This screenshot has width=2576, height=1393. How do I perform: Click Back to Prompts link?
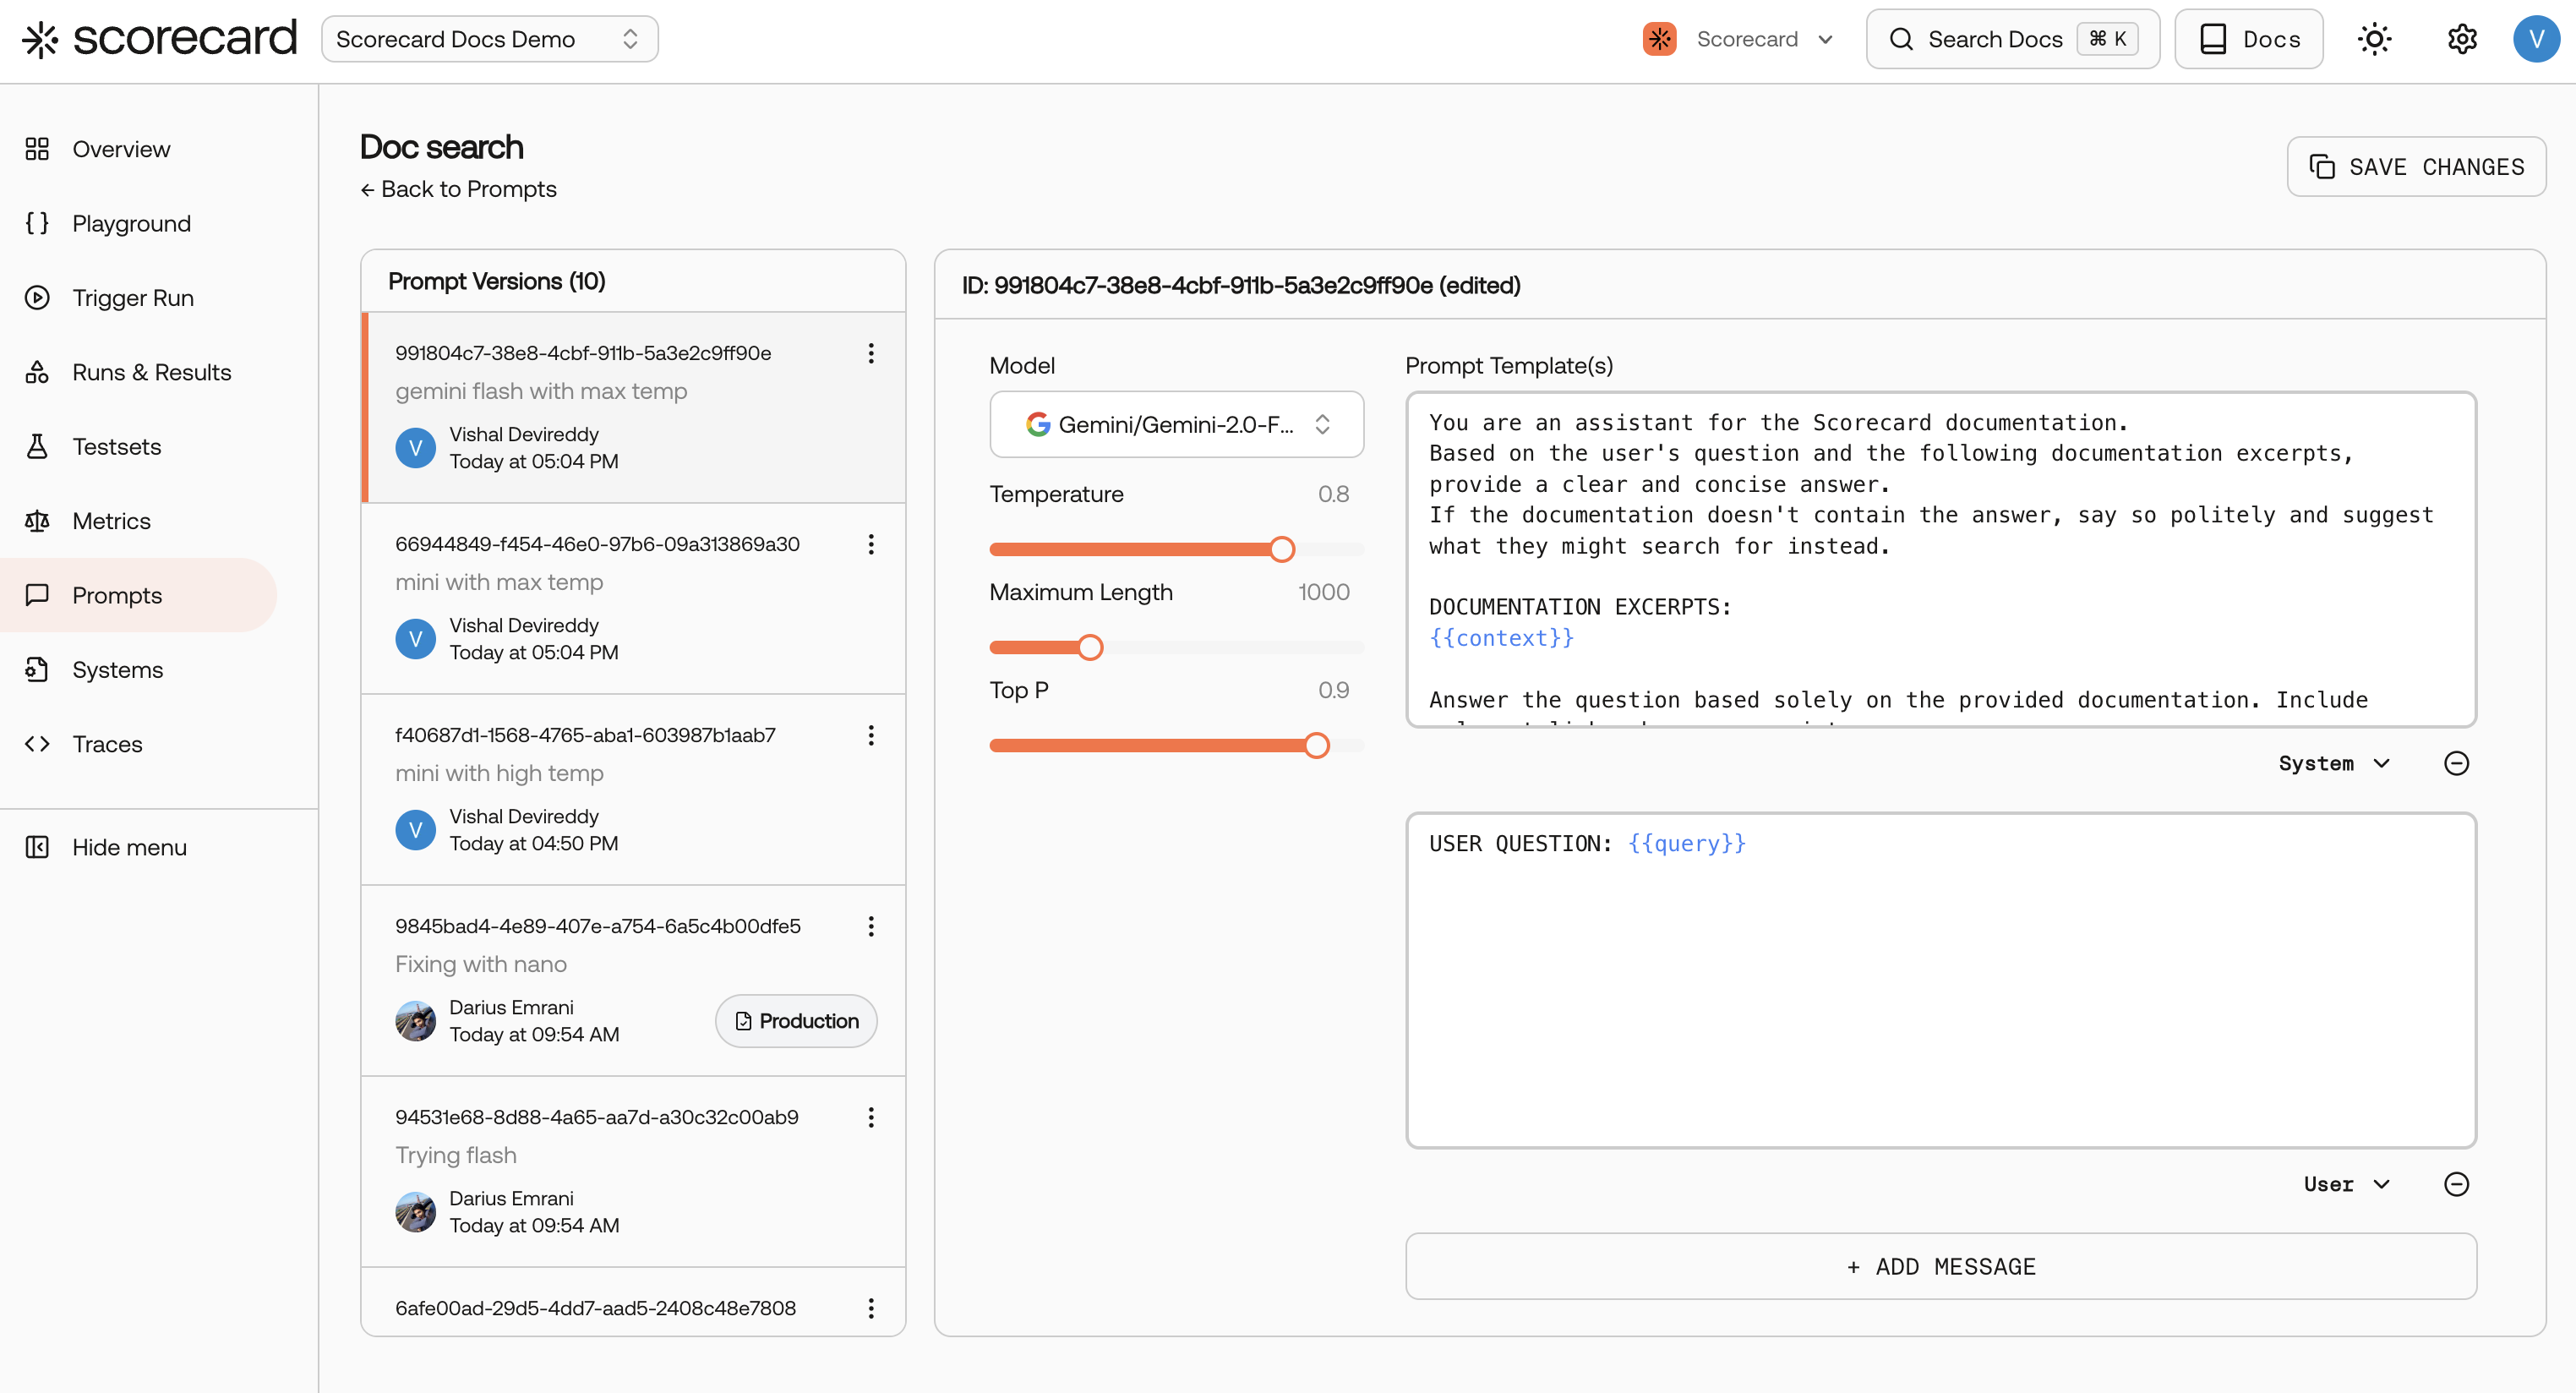pyautogui.click(x=458, y=189)
